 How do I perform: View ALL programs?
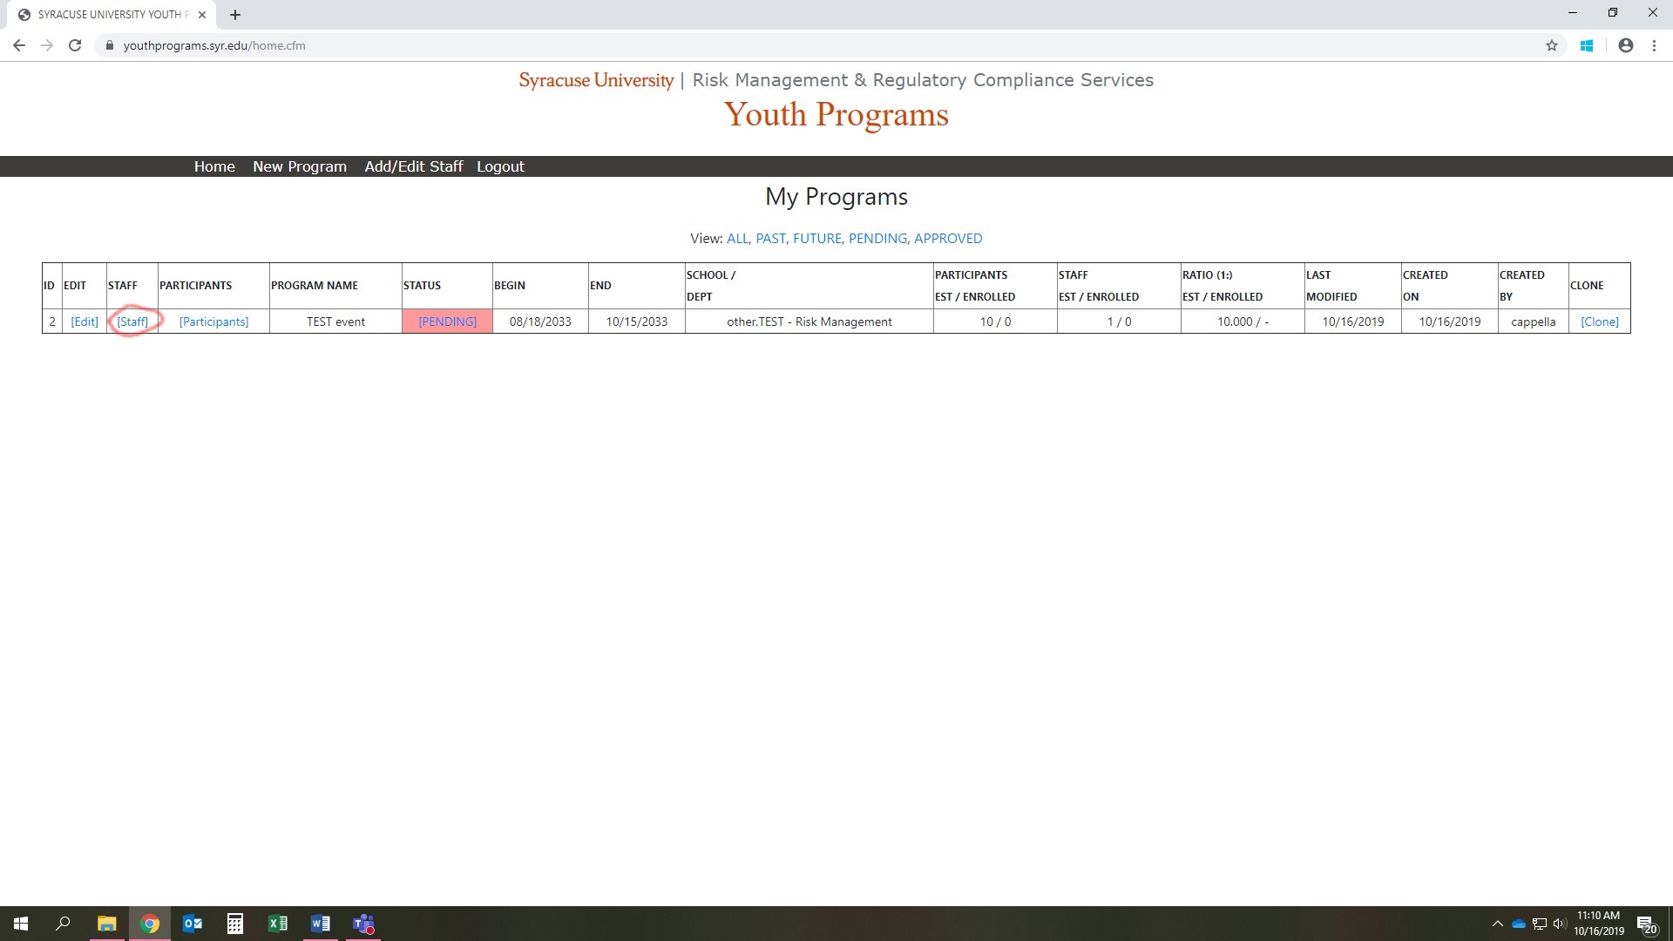coord(736,239)
